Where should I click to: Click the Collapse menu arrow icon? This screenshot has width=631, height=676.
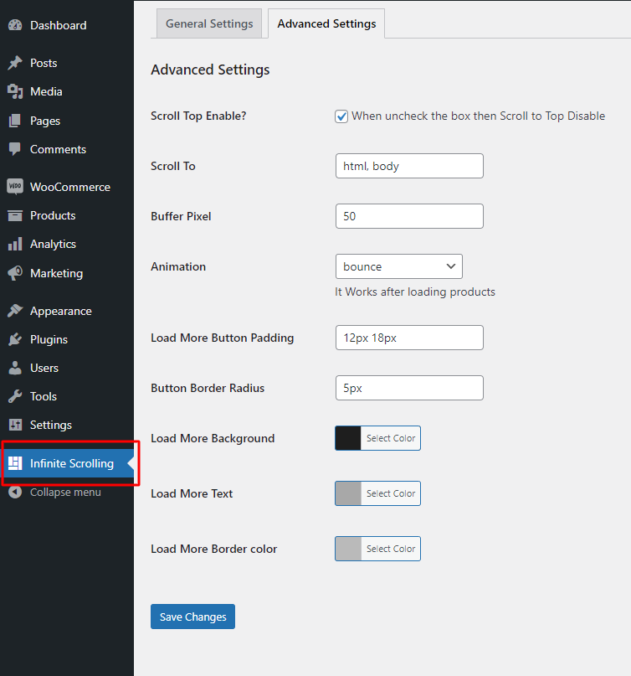pos(15,492)
